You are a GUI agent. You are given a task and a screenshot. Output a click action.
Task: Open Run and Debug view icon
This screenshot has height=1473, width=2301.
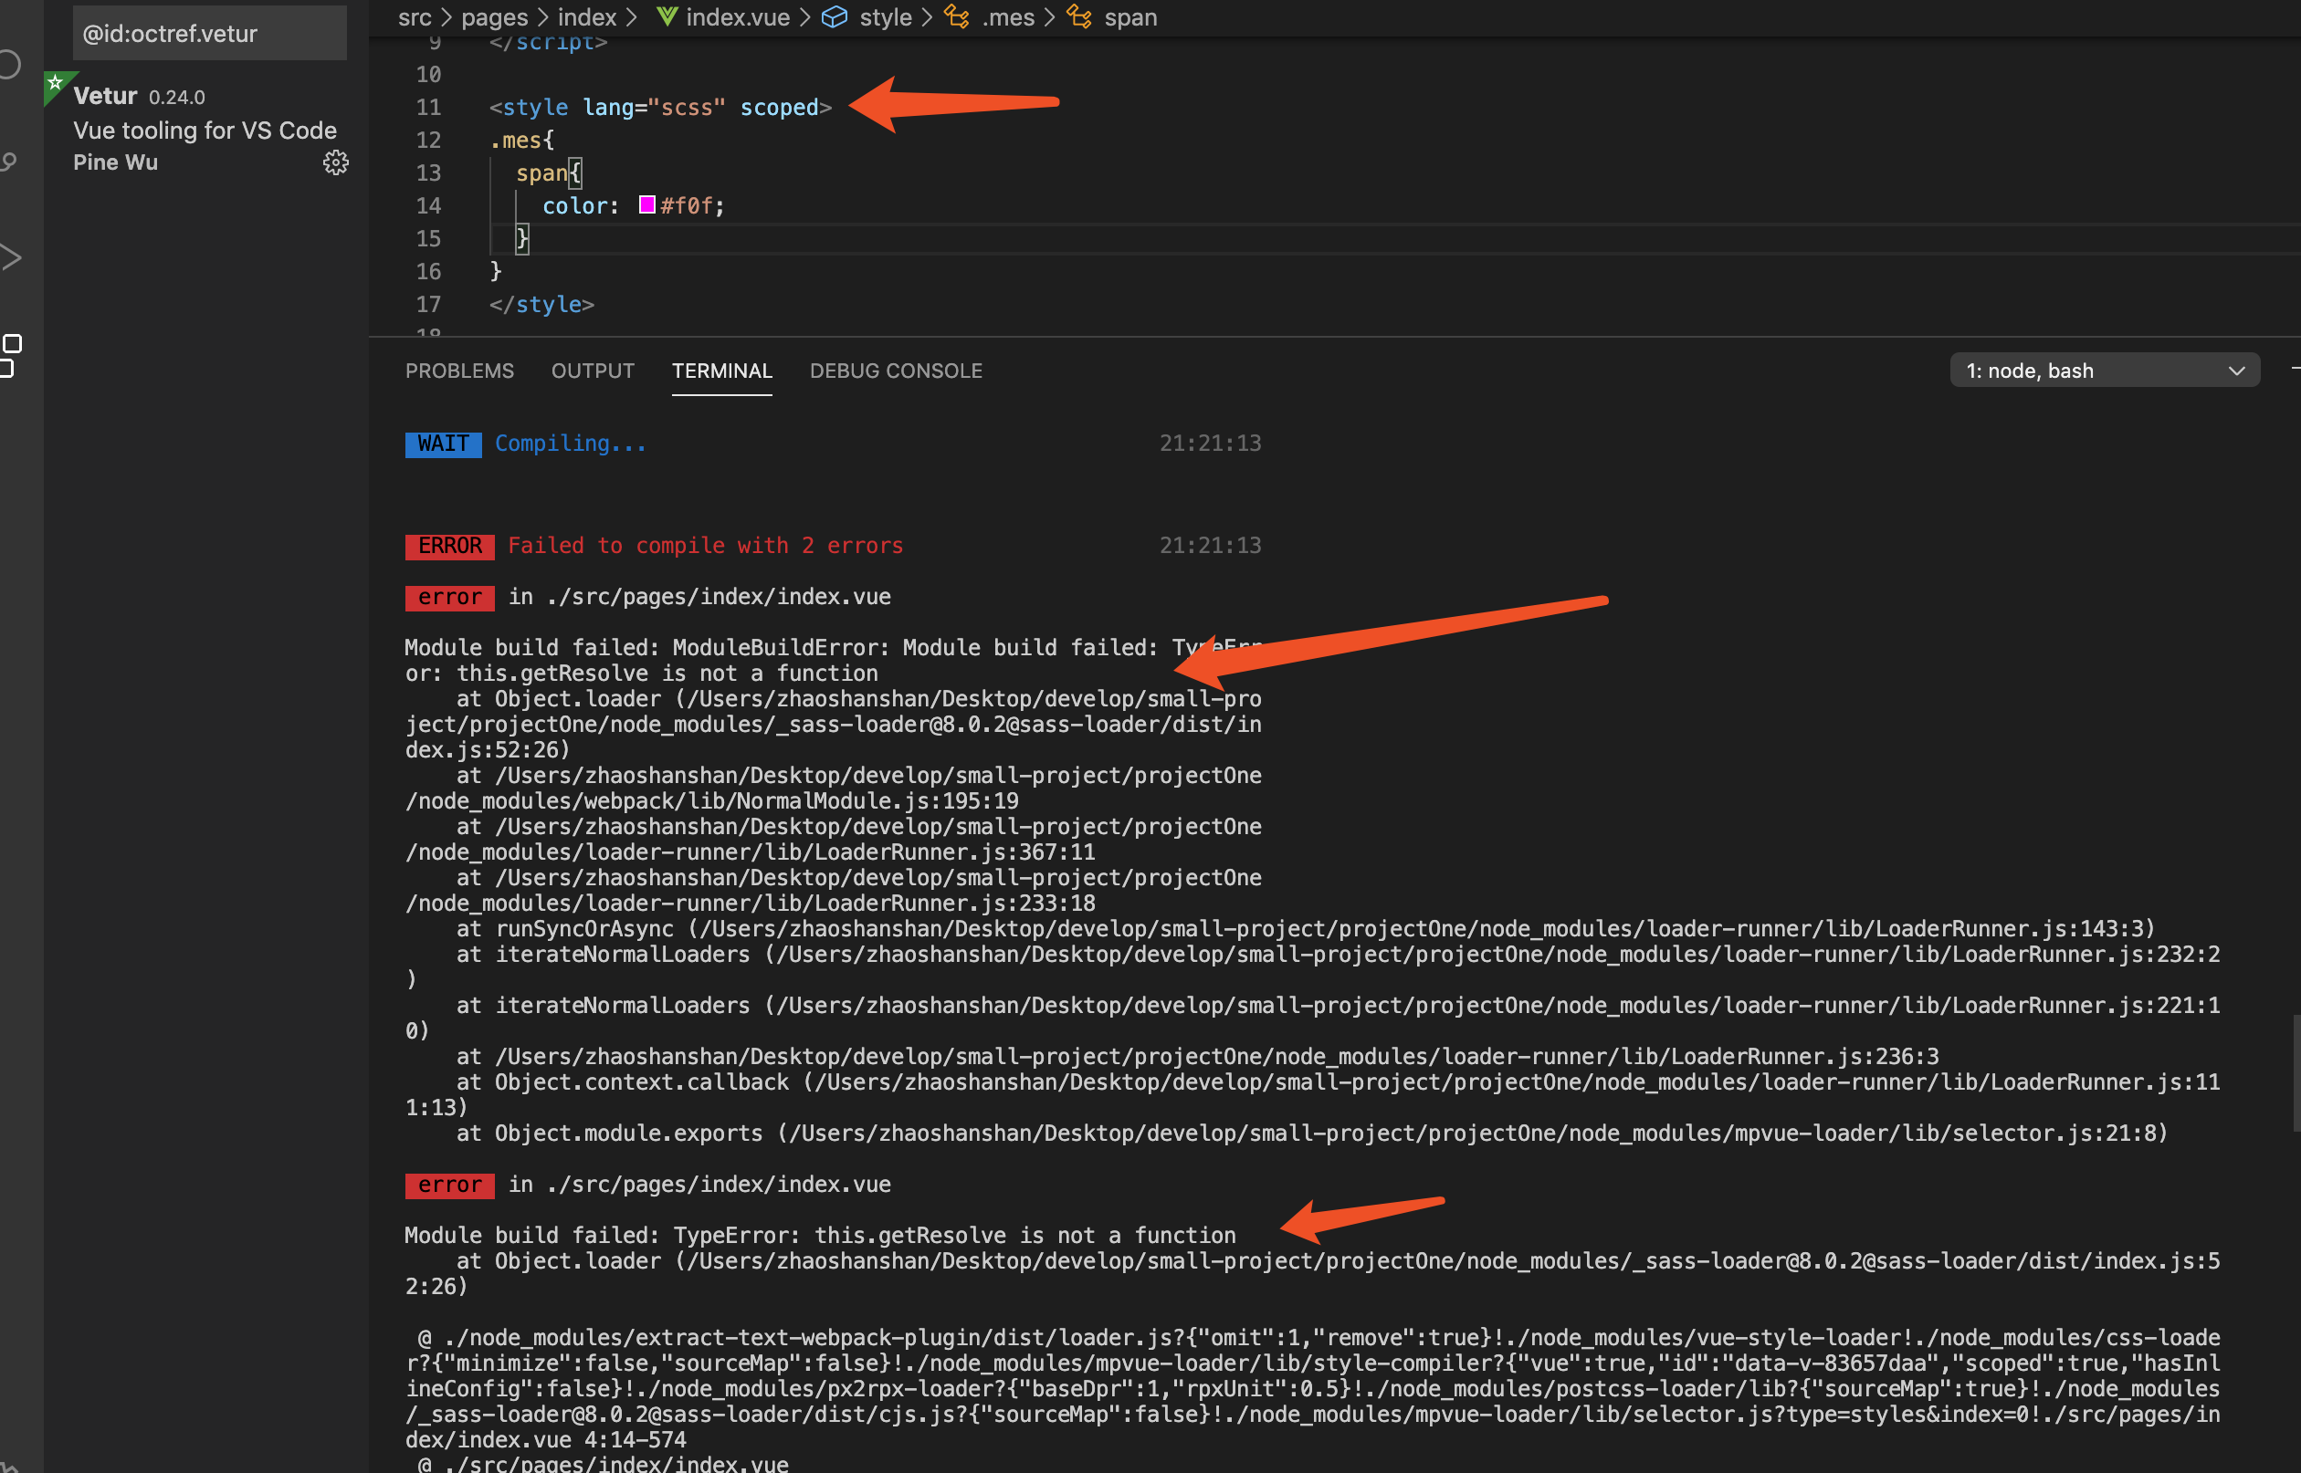click(9, 256)
